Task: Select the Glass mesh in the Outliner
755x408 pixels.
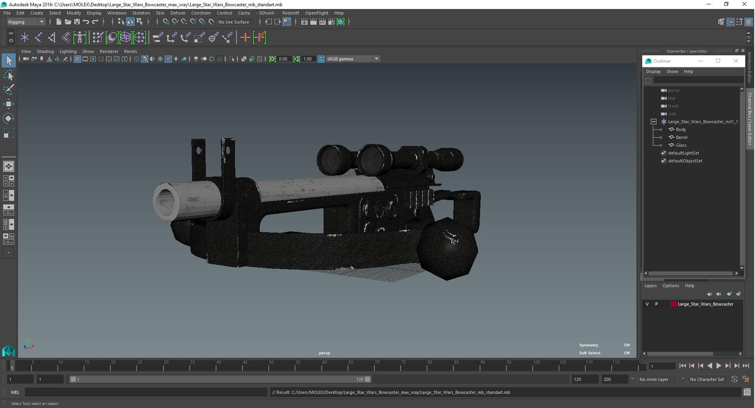Action: point(681,145)
